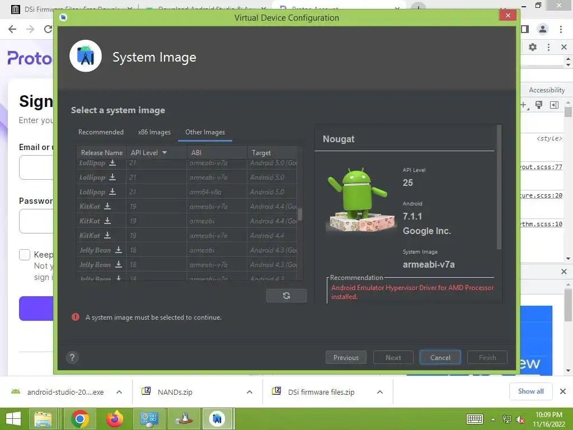Toggle computed styles sidebar icon in DevTools
The image size is (573, 430).
pos(554,105)
